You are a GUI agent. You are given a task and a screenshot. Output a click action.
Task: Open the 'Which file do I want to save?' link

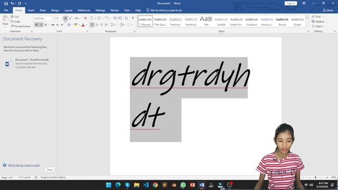click(x=24, y=165)
